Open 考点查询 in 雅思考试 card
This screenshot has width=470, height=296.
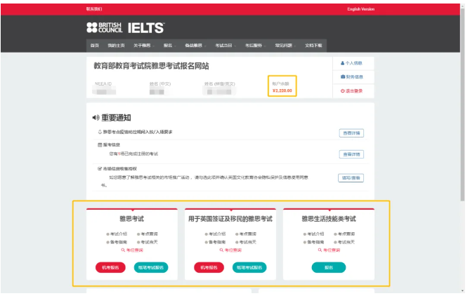[149, 234]
